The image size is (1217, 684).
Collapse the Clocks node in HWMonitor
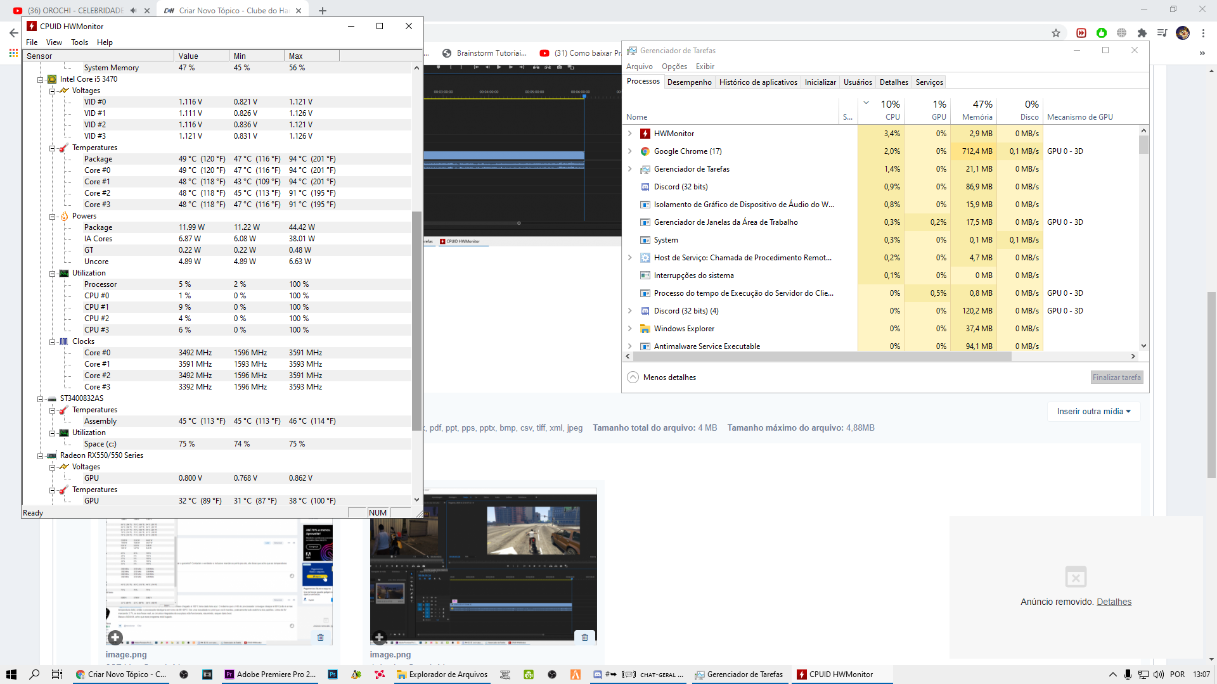[x=53, y=342]
